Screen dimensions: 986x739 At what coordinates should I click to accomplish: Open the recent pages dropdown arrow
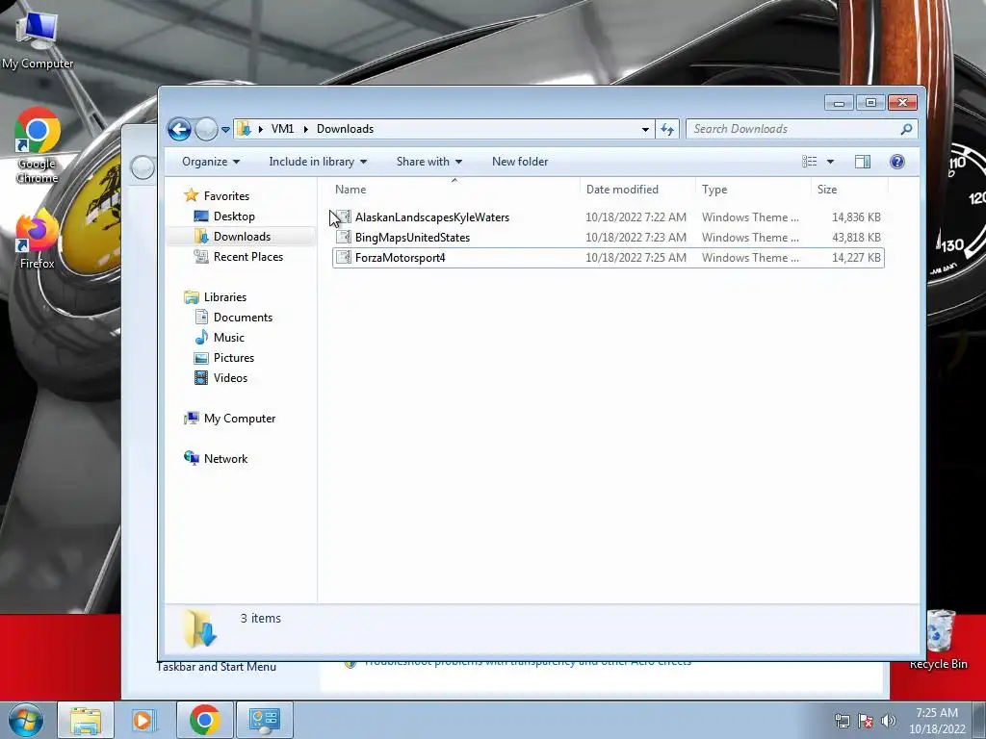225,130
